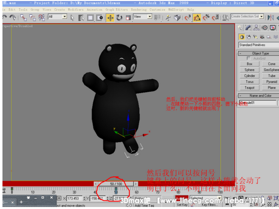279x209 pixels.
Task: Select the Shapes category icon
Action: tap(248, 37)
